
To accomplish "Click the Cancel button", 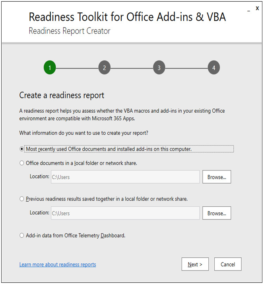I will [228, 264].
